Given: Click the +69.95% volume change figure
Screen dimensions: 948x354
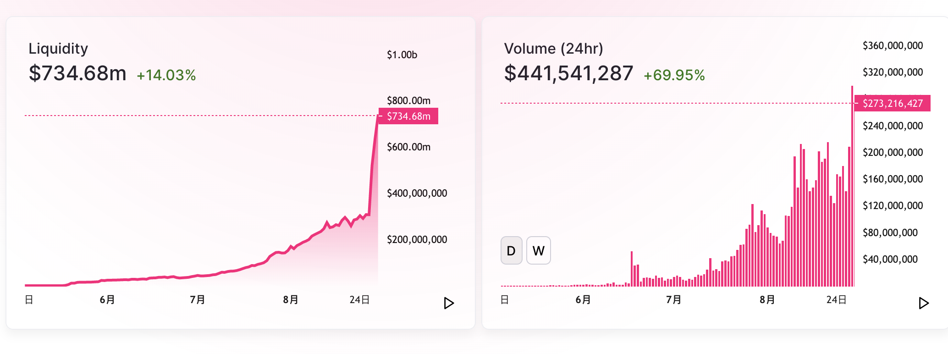Looking at the screenshot, I should [674, 75].
